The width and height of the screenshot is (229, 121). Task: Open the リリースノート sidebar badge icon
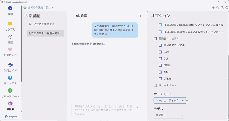pyautogui.click(x=10, y=90)
